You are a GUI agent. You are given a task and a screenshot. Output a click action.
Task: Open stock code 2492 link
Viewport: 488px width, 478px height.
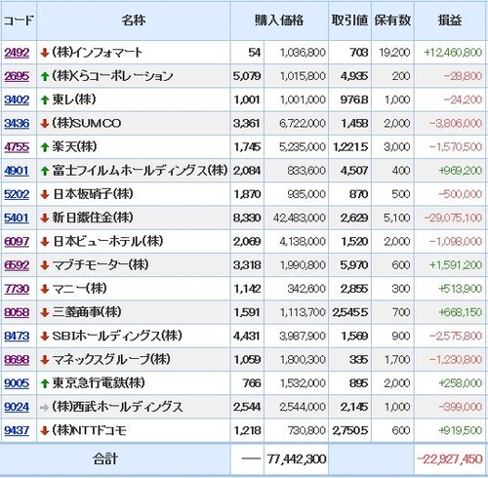tap(17, 53)
